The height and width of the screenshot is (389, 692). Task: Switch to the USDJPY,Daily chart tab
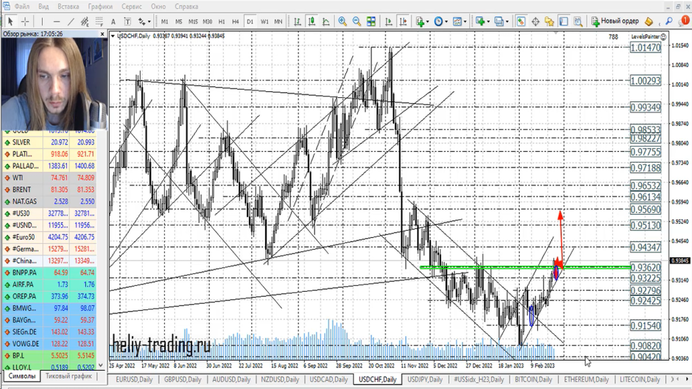click(x=424, y=380)
